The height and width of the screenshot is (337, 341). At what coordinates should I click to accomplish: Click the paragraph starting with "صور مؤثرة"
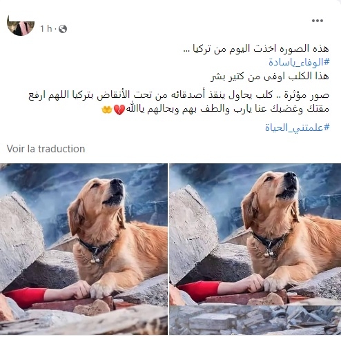coord(179,102)
